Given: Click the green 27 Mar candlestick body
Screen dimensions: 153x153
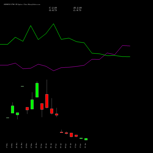Looking at the screenshot, I should point(32,104).
